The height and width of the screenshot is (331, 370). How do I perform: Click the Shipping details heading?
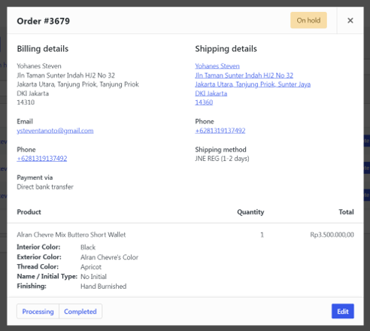226,49
